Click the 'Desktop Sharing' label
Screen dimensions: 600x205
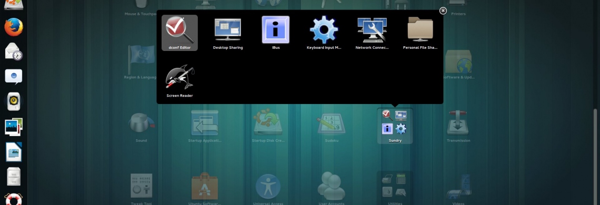[228, 48]
